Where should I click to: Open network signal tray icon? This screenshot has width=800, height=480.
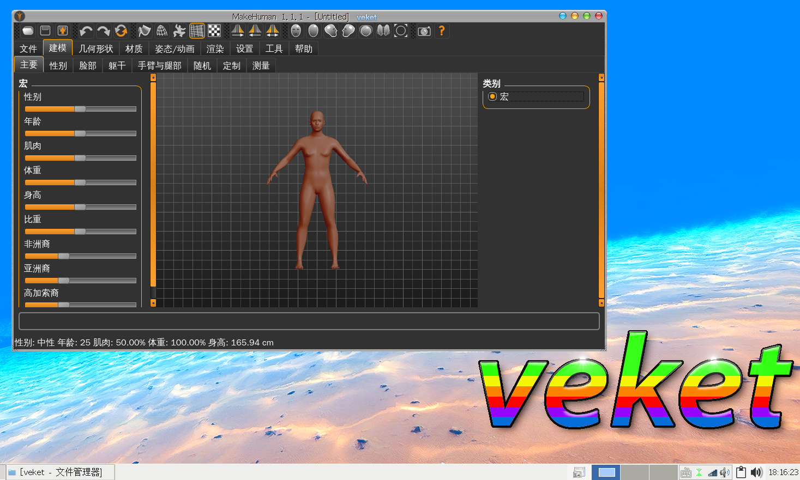pyautogui.click(x=713, y=473)
